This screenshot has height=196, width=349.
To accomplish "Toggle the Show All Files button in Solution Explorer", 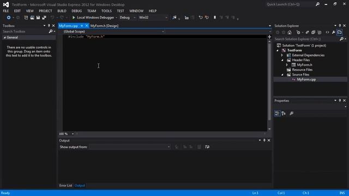I will [x=339, y=33].
